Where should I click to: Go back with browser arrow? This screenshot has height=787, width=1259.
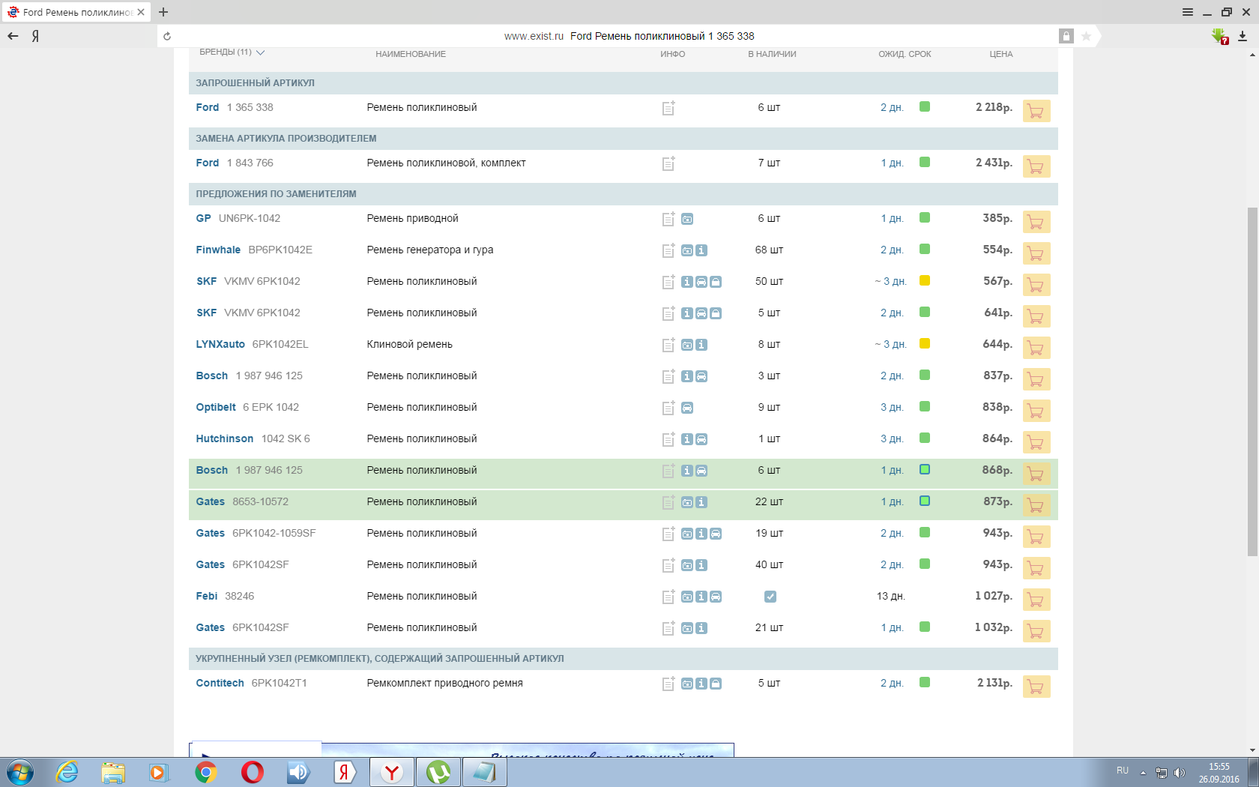[x=13, y=36]
